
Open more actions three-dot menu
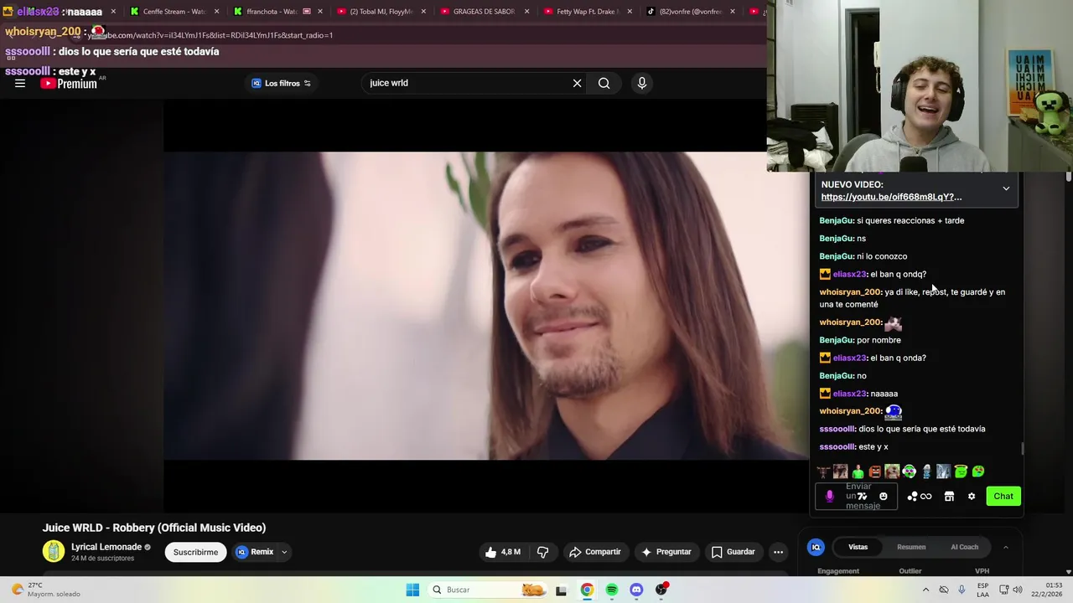coord(778,552)
